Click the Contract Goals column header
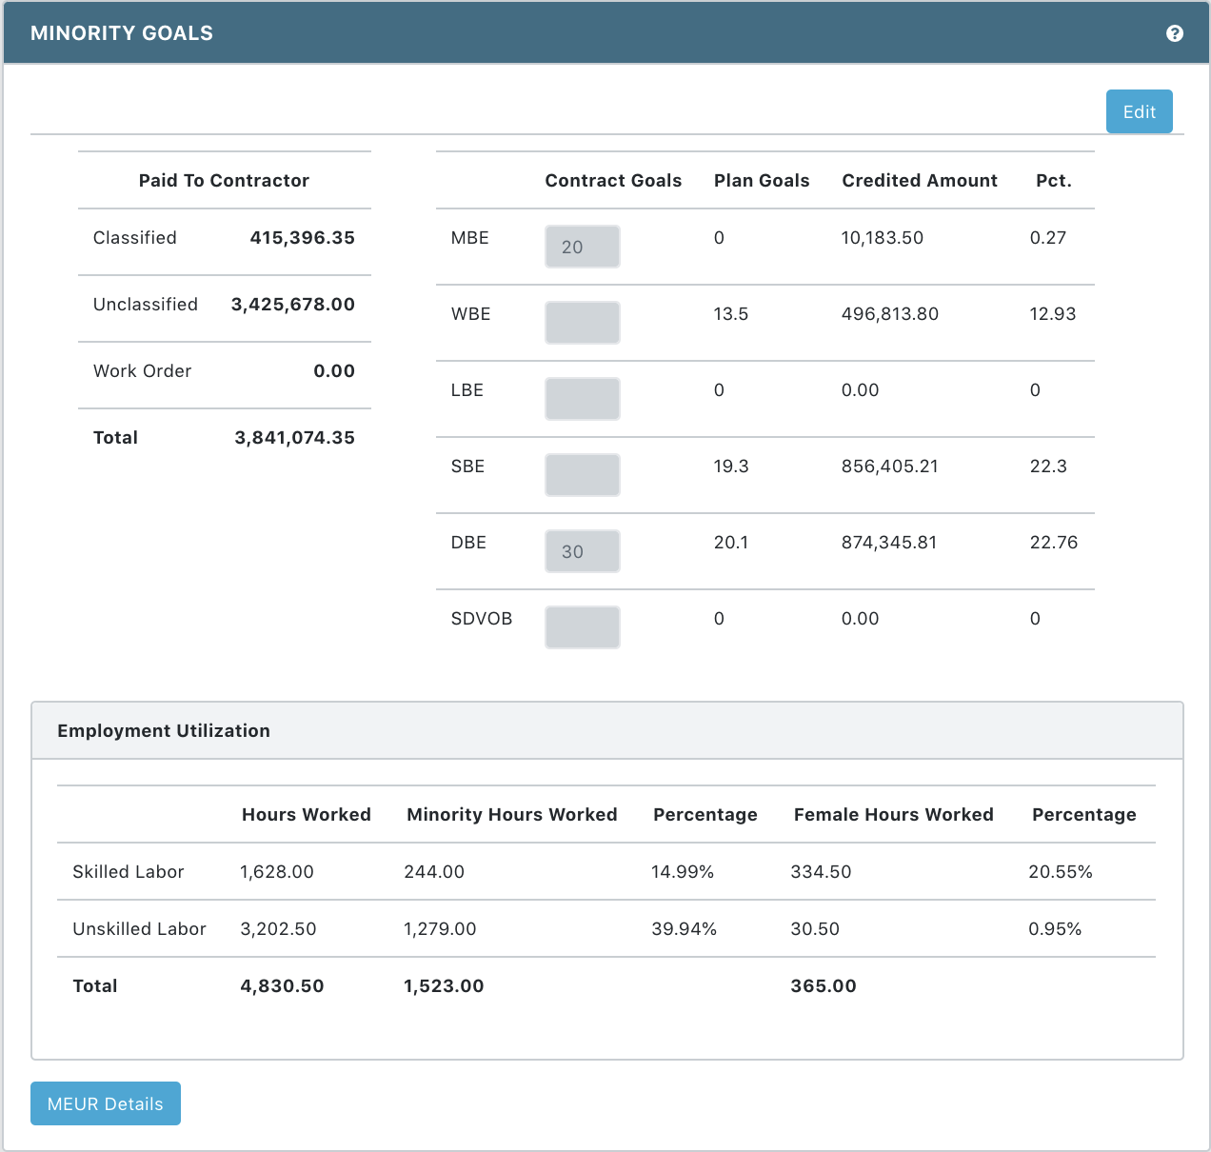1211x1152 pixels. pos(613,181)
